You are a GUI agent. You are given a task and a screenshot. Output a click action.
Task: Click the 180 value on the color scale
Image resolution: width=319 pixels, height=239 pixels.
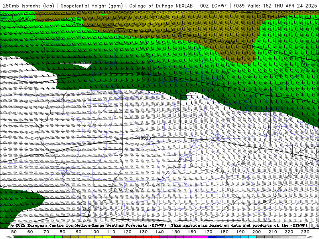tap(224, 232)
